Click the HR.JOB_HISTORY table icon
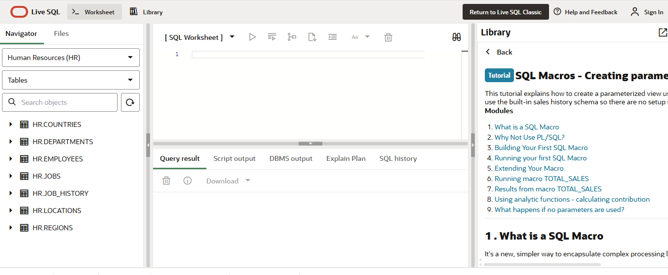Viewport: 668px width, 275px height. click(24, 193)
